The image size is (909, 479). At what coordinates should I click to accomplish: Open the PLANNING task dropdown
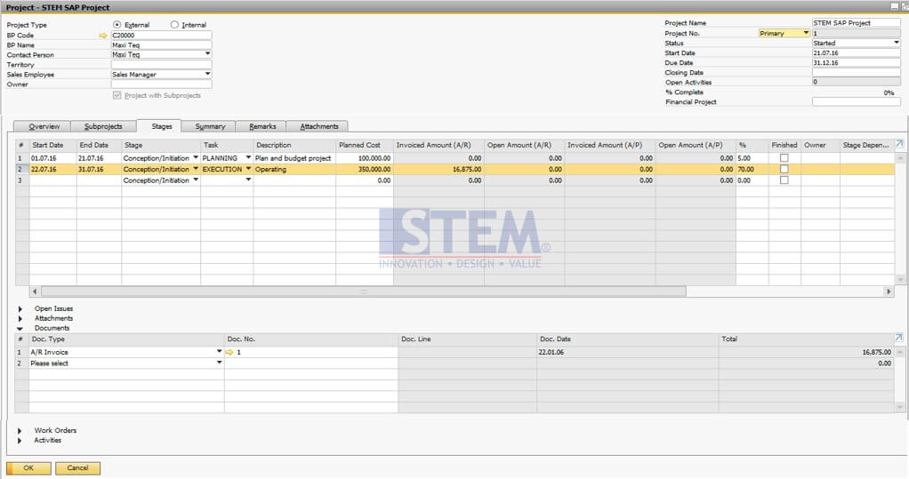(x=248, y=157)
